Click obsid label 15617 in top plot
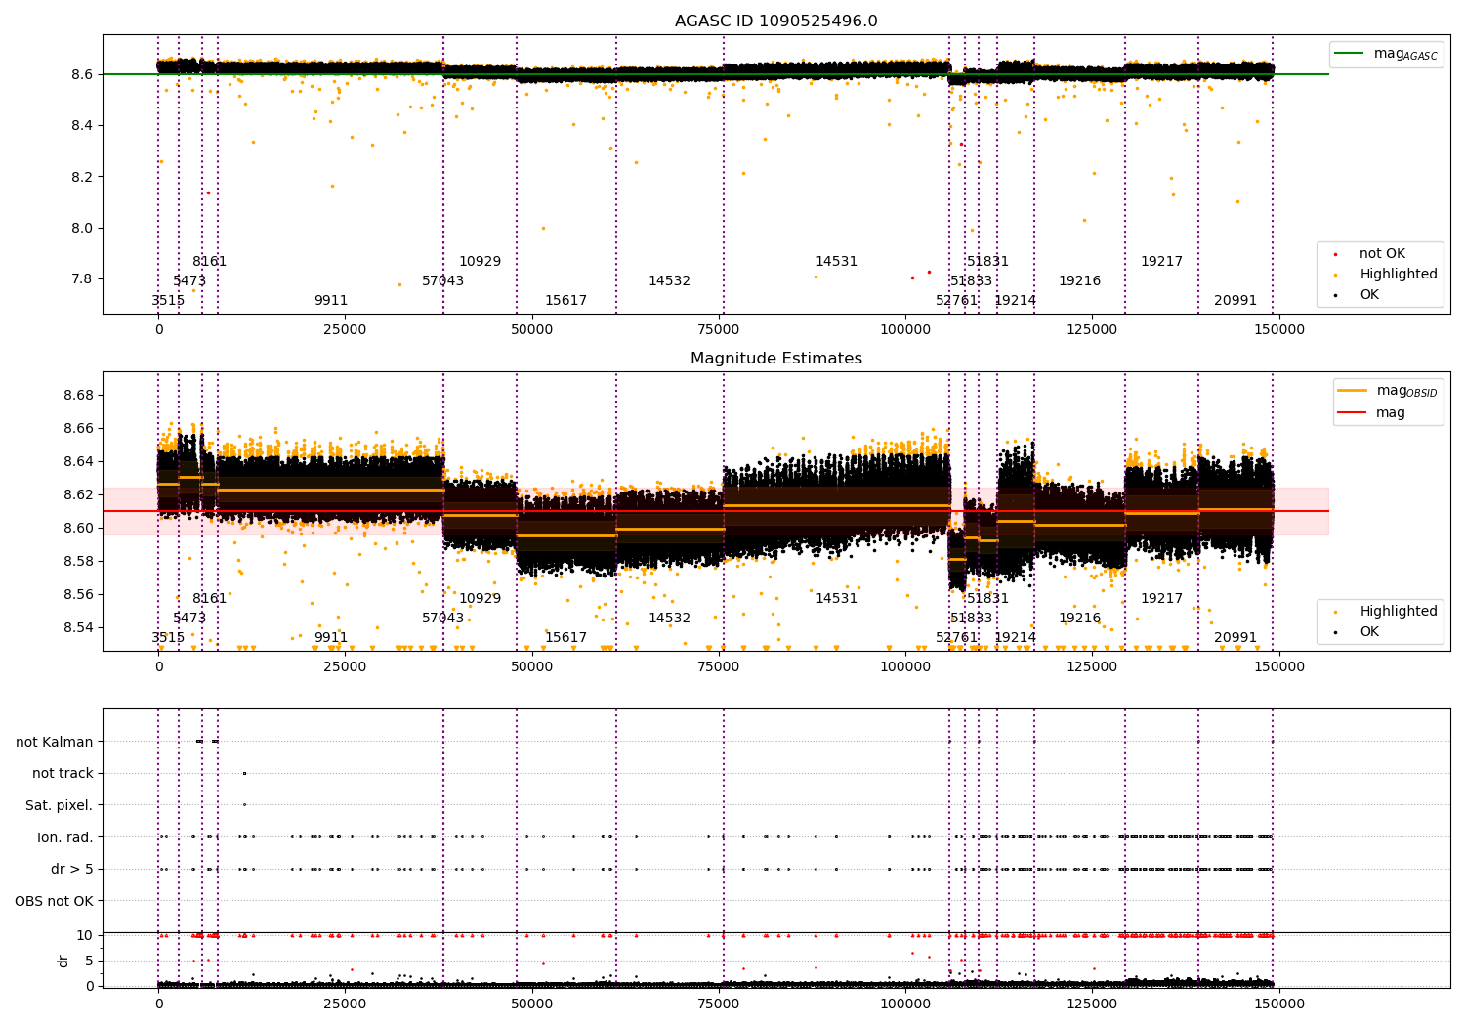Image resolution: width=1465 pixels, height=1026 pixels. click(x=566, y=301)
